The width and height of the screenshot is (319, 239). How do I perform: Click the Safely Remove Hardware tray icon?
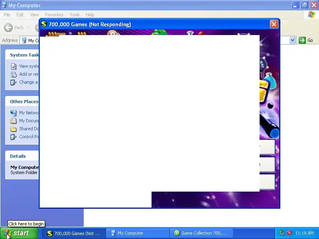282,233
